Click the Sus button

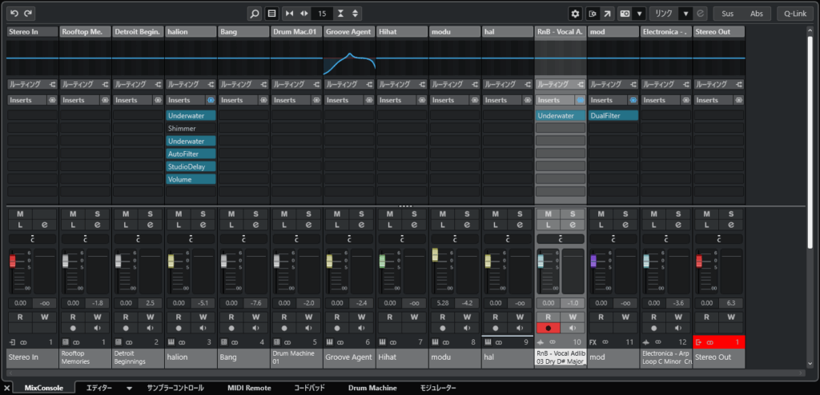click(727, 14)
